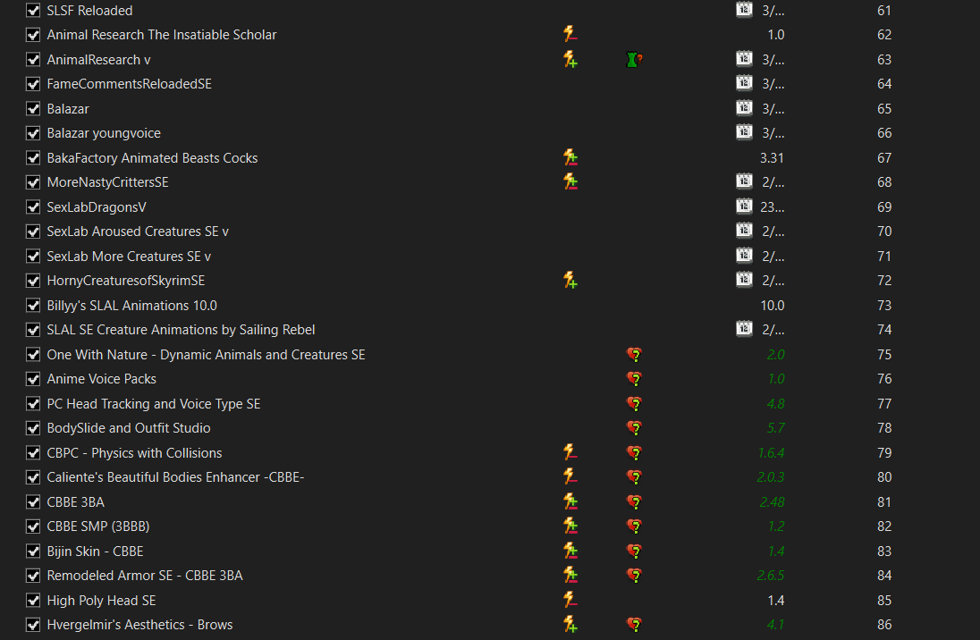This screenshot has height=640, width=980.
Task: Click endorse heart icon for Anime Voice Packs
Action: pyautogui.click(x=634, y=379)
